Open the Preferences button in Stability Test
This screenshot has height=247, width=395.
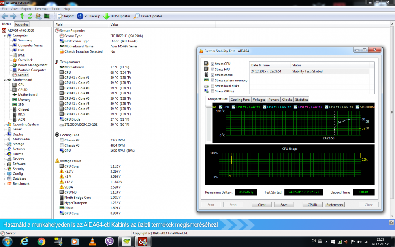pyautogui.click(x=335, y=205)
